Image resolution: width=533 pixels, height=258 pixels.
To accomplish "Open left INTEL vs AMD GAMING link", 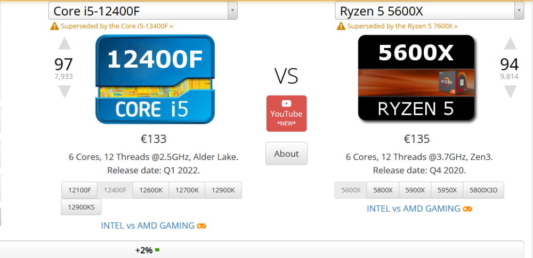I will pos(148,225).
